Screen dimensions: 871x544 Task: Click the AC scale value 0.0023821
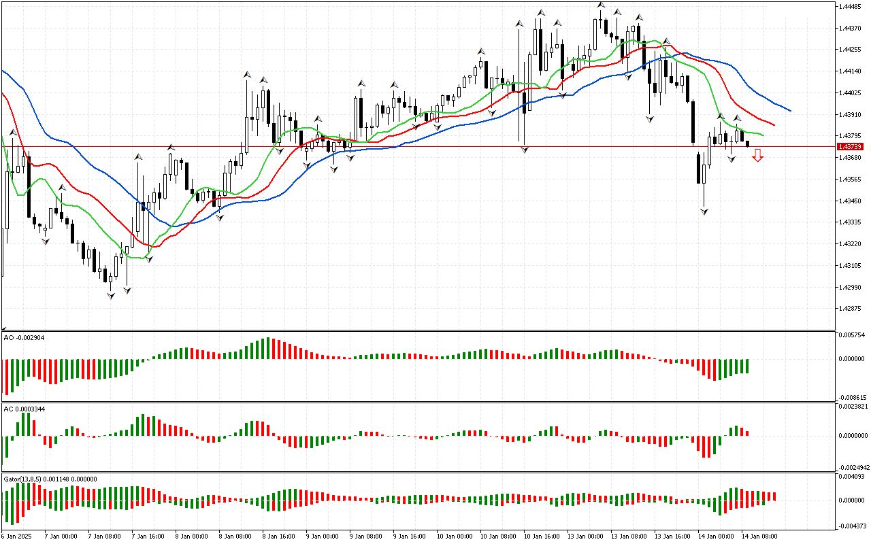853,407
